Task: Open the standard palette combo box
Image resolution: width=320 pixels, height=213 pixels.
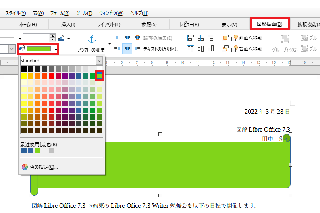Action: pos(61,60)
